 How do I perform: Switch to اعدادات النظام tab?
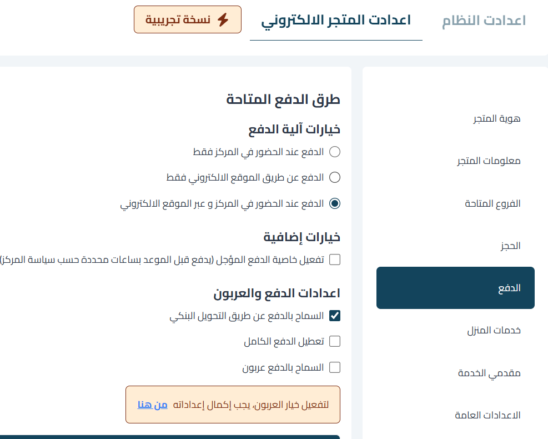pyautogui.click(x=484, y=21)
